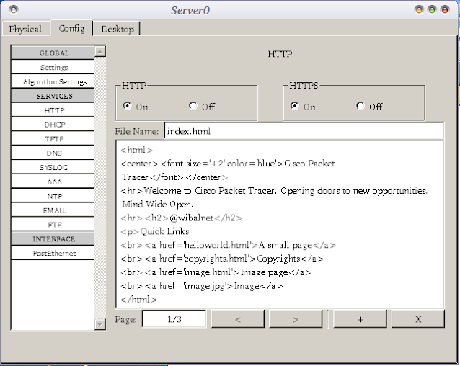
Task: Click the 'copyrights.html' line in editor
Action: tap(222, 259)
